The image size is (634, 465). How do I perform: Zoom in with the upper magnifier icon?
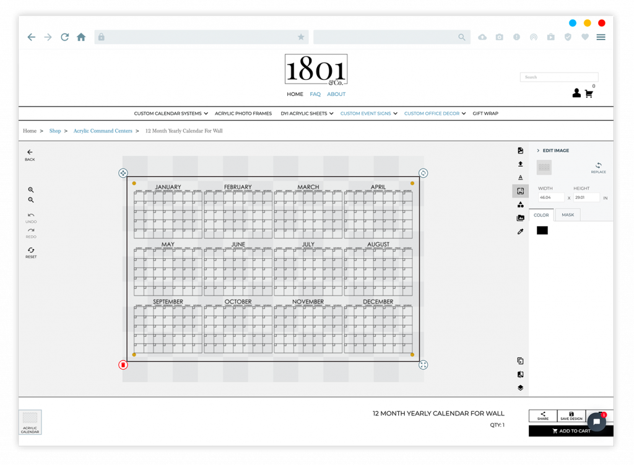click(31, 189)
